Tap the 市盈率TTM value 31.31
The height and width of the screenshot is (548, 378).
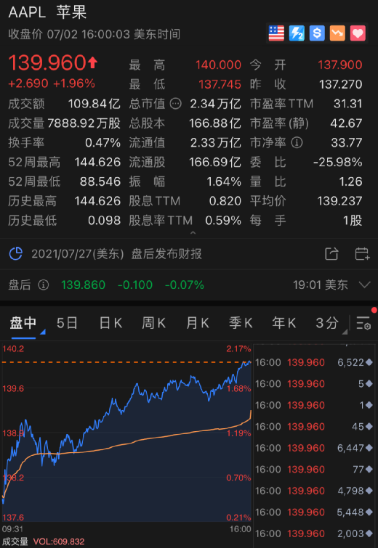[x=347, y=104]
